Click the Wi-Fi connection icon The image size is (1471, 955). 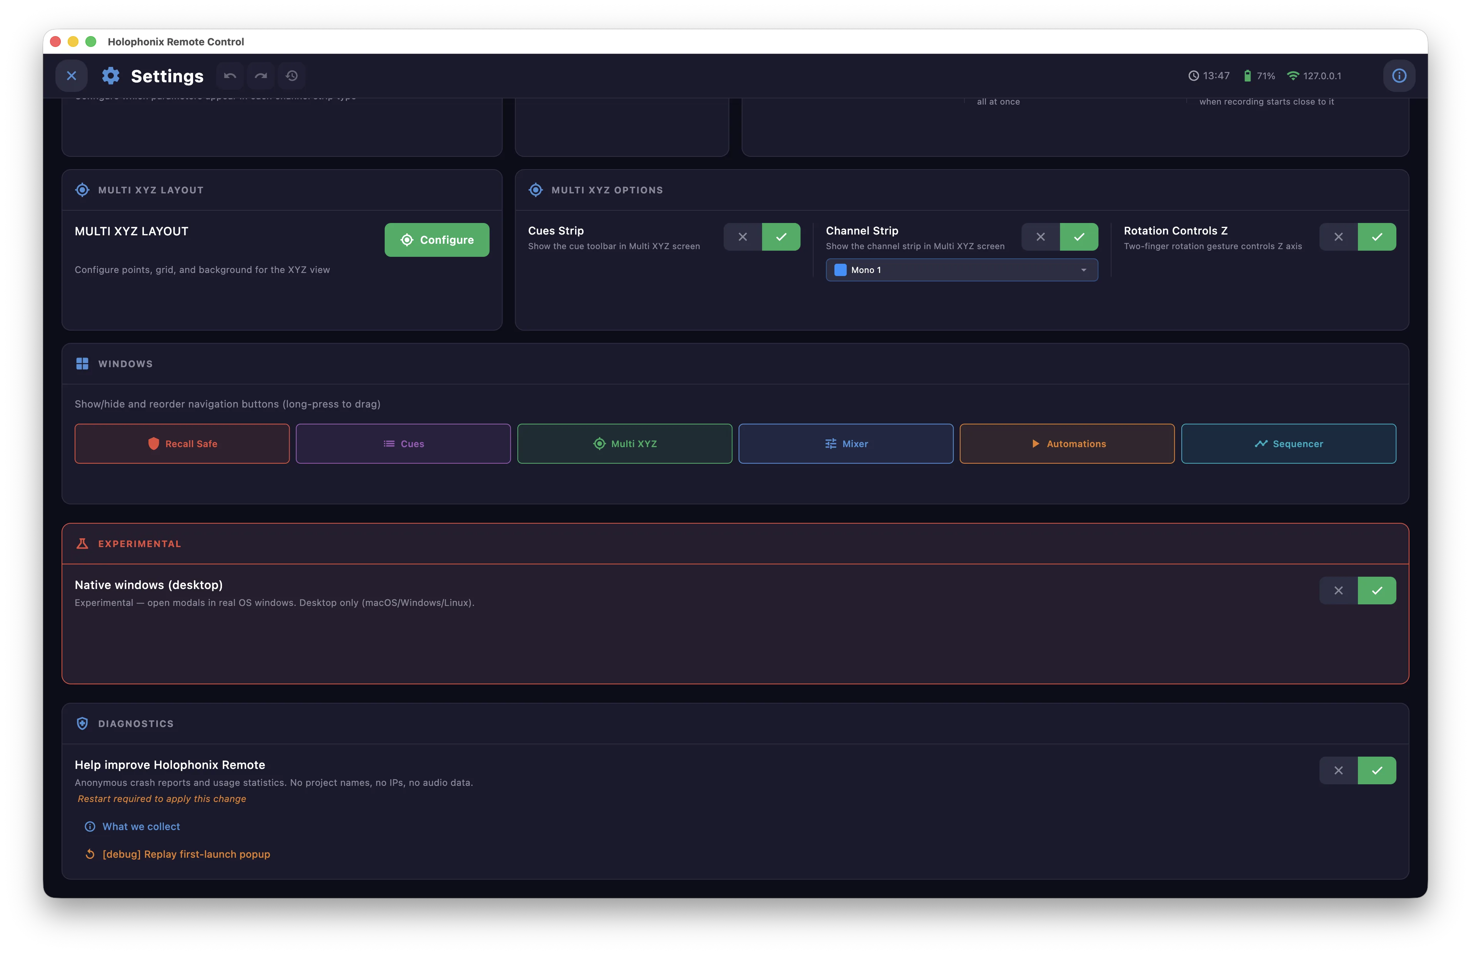1293,76
